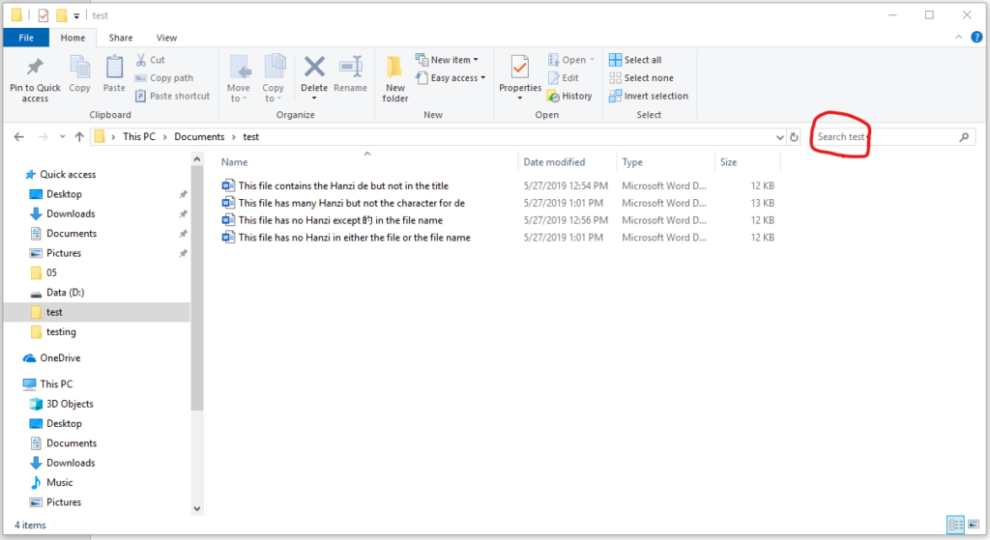Click Documents in the address breadcrumb
Screen dimensions: 990x540
pos(199,137)
